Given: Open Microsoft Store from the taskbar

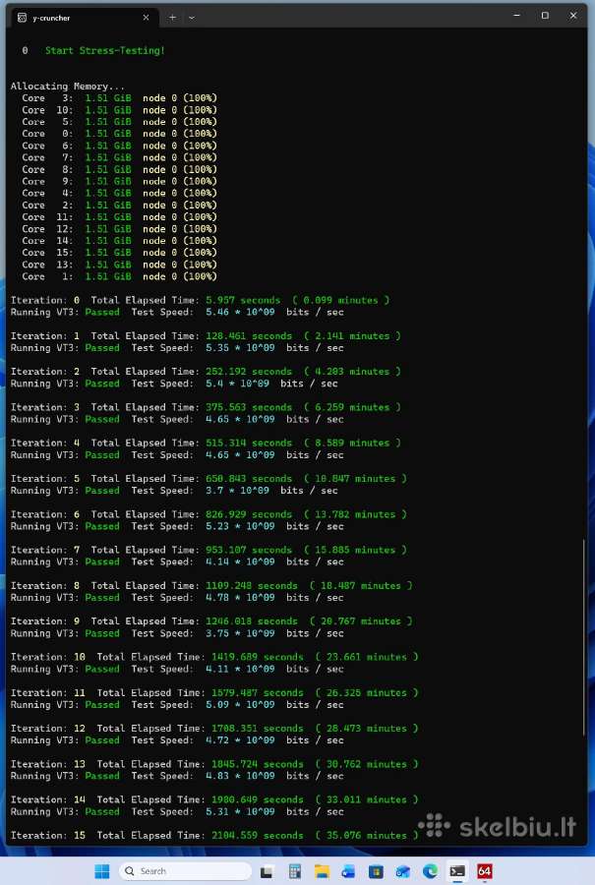Looking at the screenshot, I should [x=376, y=871].
